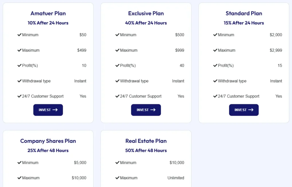Click the $10,000 minimum in Real Estate
This screenshot has height=187, width=292.
coord(177,163)
